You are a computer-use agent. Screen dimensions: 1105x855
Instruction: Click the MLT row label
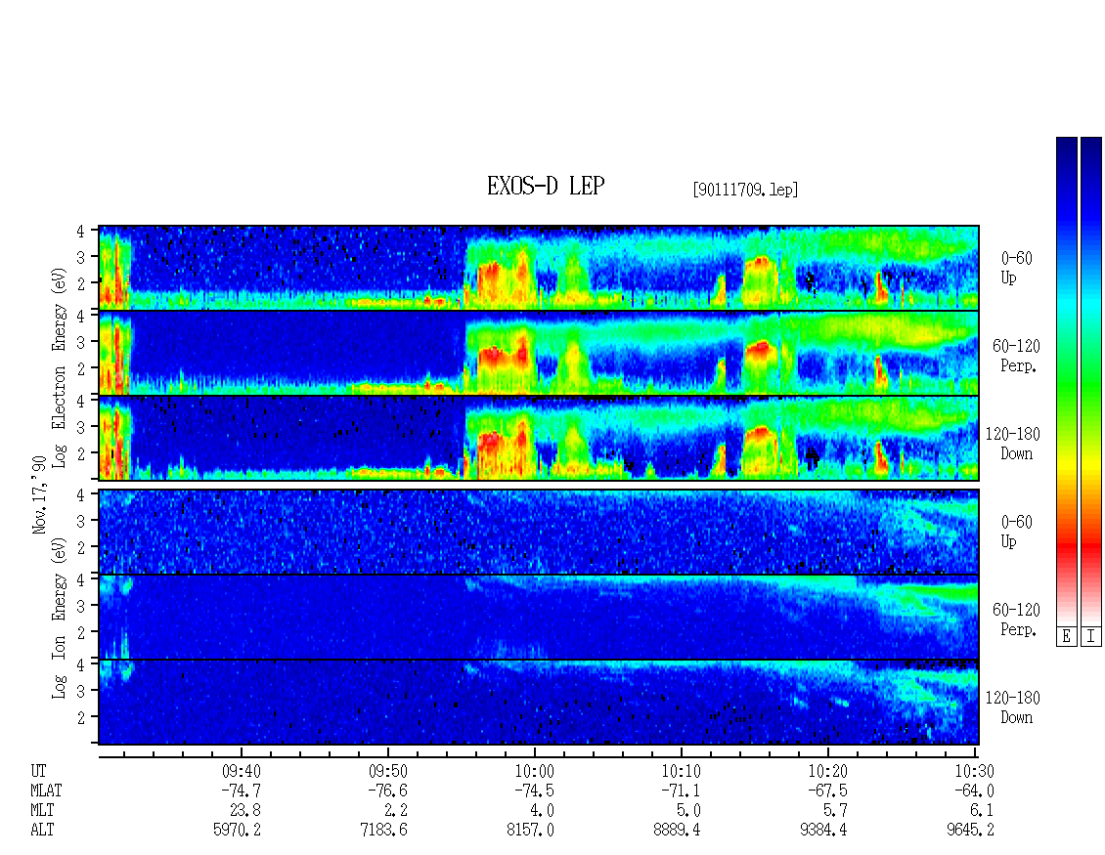pos(42,810)
